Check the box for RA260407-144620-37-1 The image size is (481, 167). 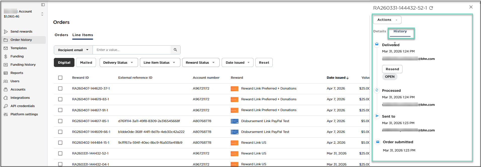pyautogui.click(x=60, y=89)
